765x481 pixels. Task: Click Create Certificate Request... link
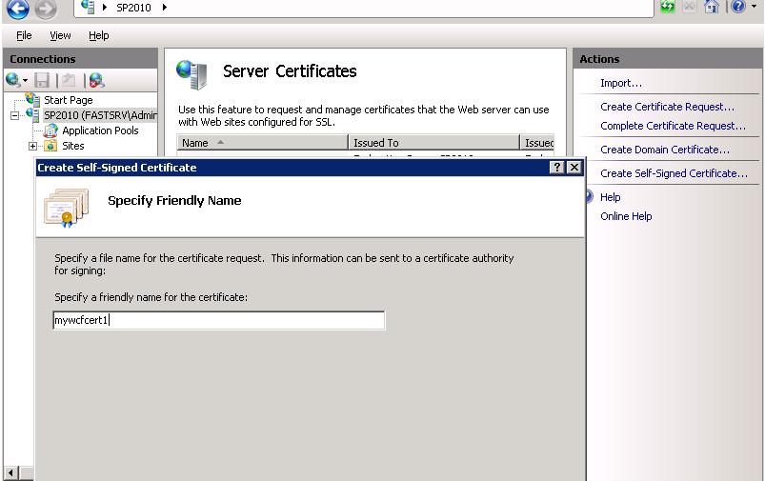click(667, 107)
